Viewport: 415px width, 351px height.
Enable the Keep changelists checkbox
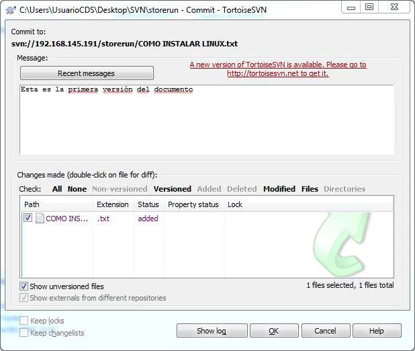click(24, 332)
